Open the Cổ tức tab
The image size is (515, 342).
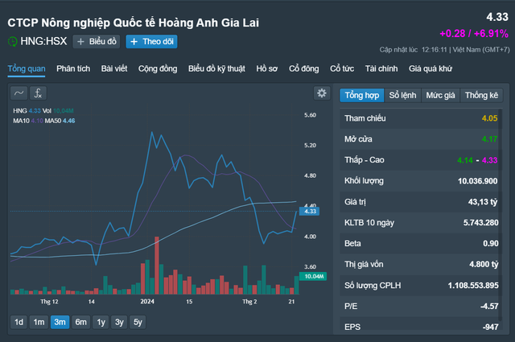342,68
